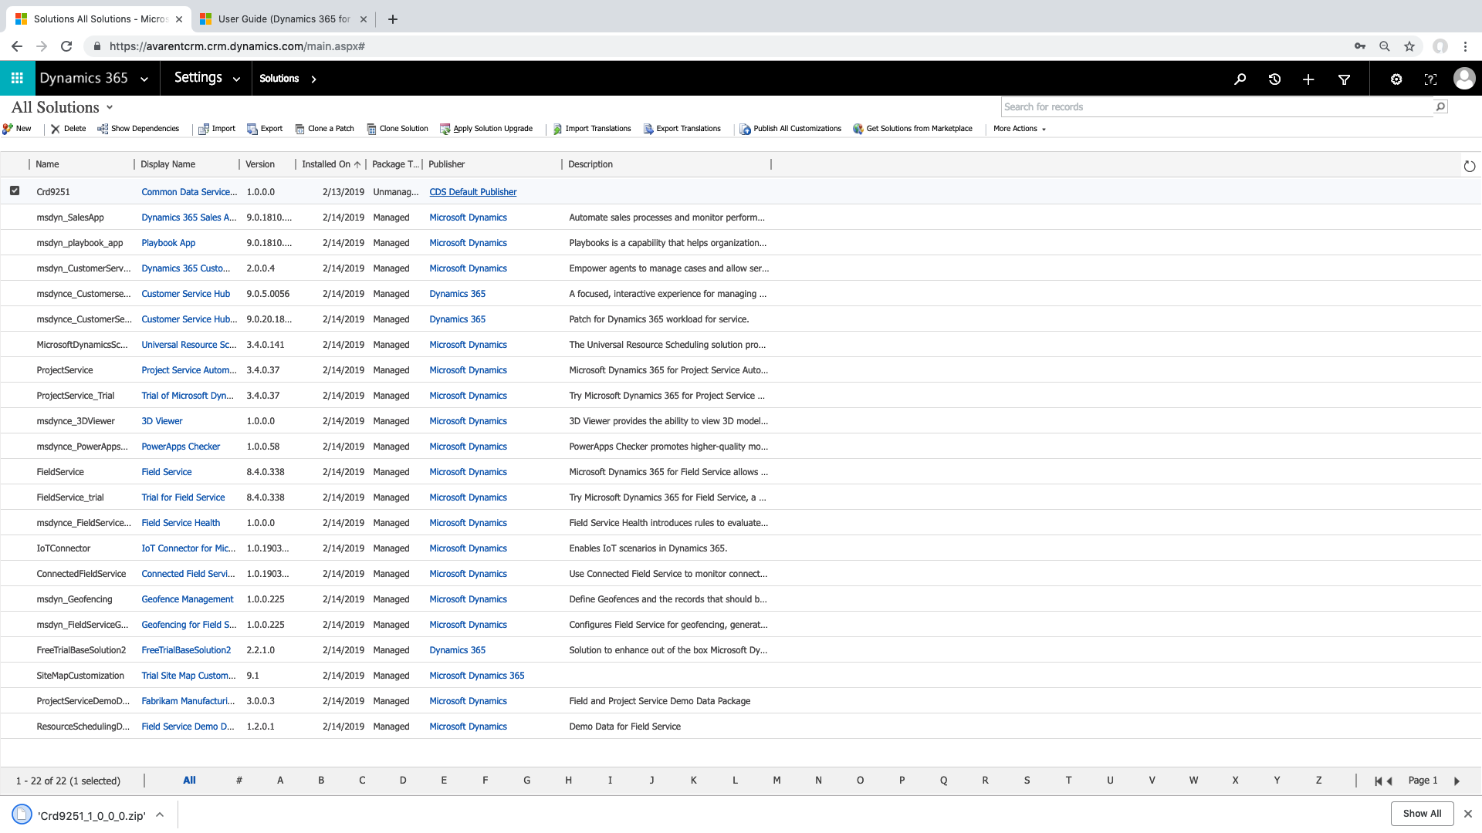
Task: Bookmark this page with the star icon
Action: click(1409, 46)
